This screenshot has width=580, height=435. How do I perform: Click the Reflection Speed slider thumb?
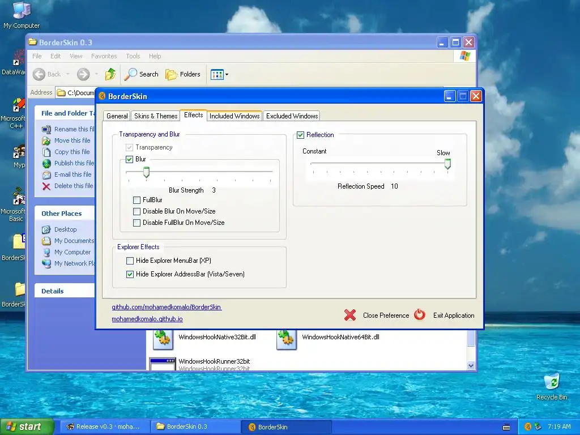click(447, 164)
